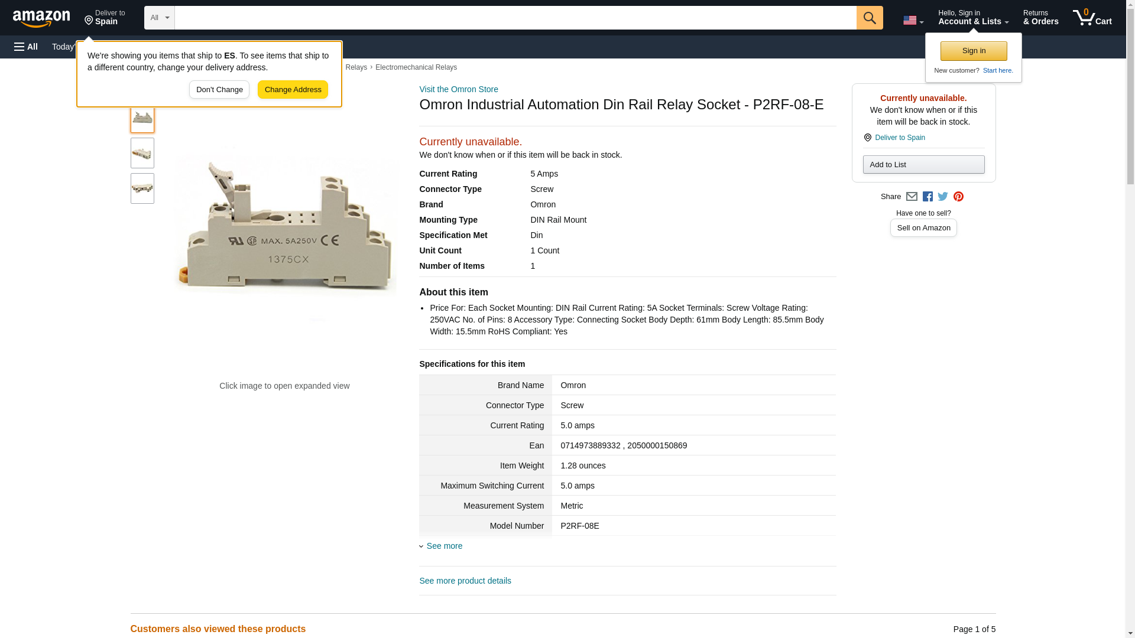Click the yellow Sign in button
Image resolution: width=1135 pixels, height=638 pixels.
(973, 51)
